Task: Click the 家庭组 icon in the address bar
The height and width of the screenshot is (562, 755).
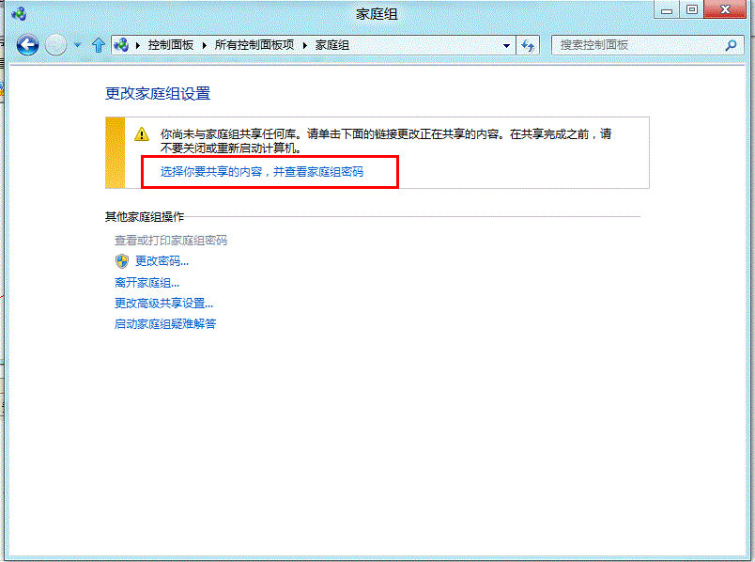Action: coord(121,44)
